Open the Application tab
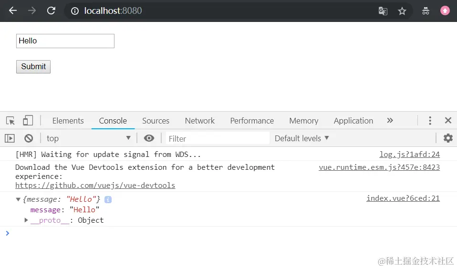Screen dimensions: 457x269 click(x=353, y=121)
